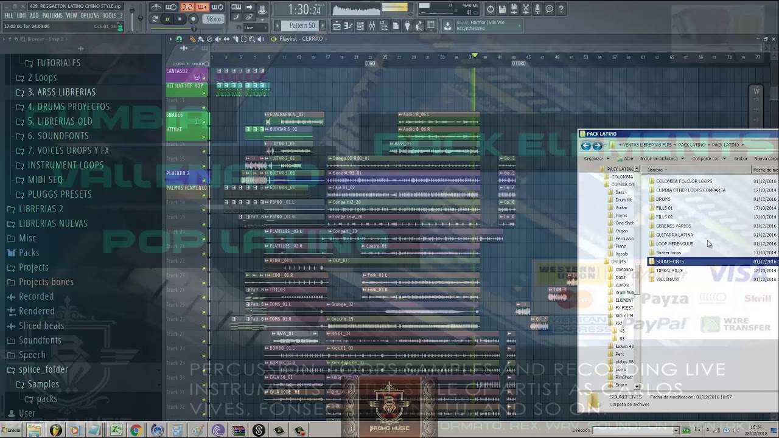779x438 pixels.
Task: Select the playlist mute tool
Action: point(218,39)
